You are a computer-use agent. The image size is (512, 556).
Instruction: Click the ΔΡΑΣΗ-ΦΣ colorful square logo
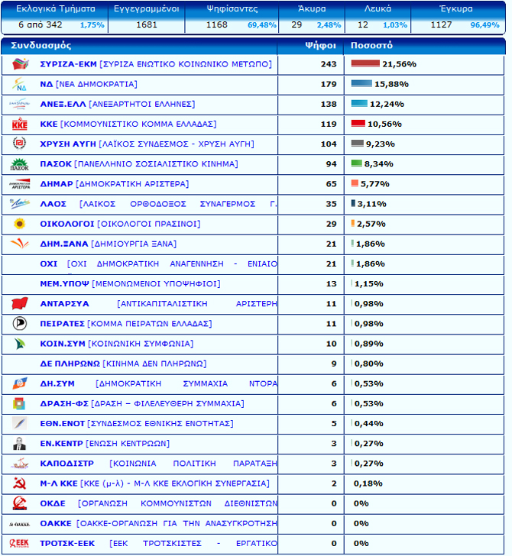[x=20, y=403]
